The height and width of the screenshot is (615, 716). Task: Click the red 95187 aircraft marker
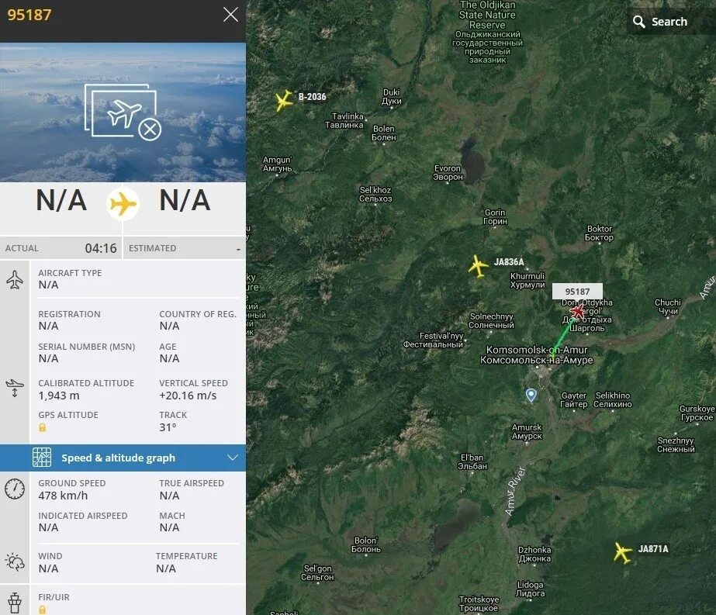pyautogui.click(x=578, y=311)
